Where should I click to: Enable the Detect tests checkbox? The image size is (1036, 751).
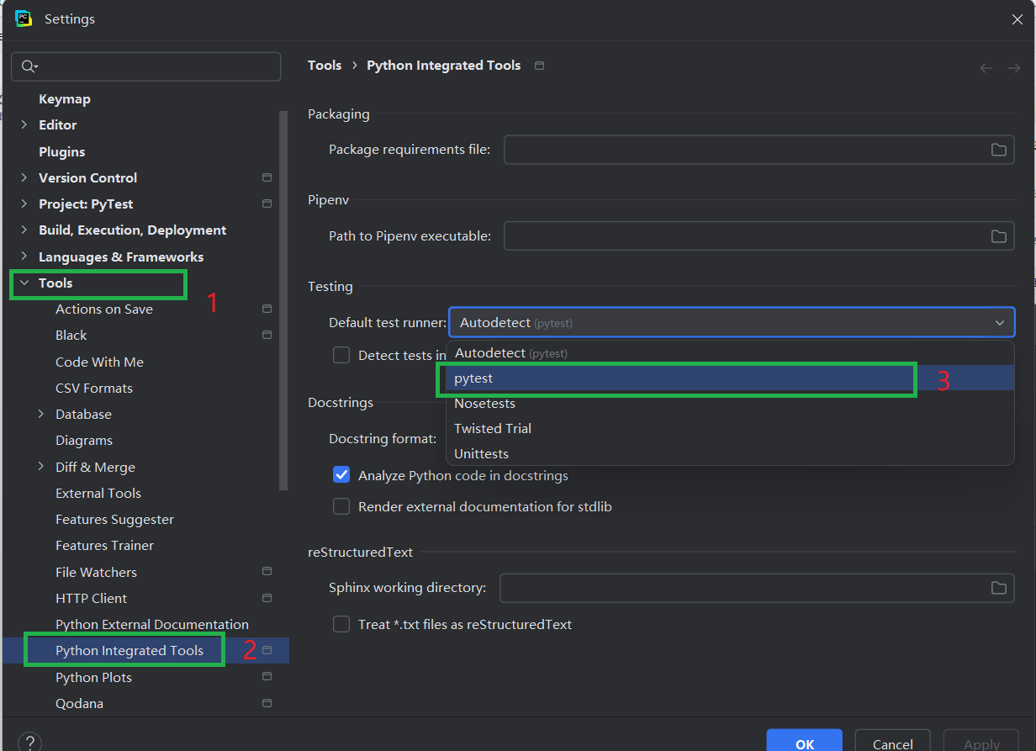point(341,355)
